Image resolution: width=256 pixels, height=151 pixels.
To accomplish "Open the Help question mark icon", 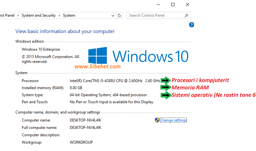I will click(x=191, y=25).
